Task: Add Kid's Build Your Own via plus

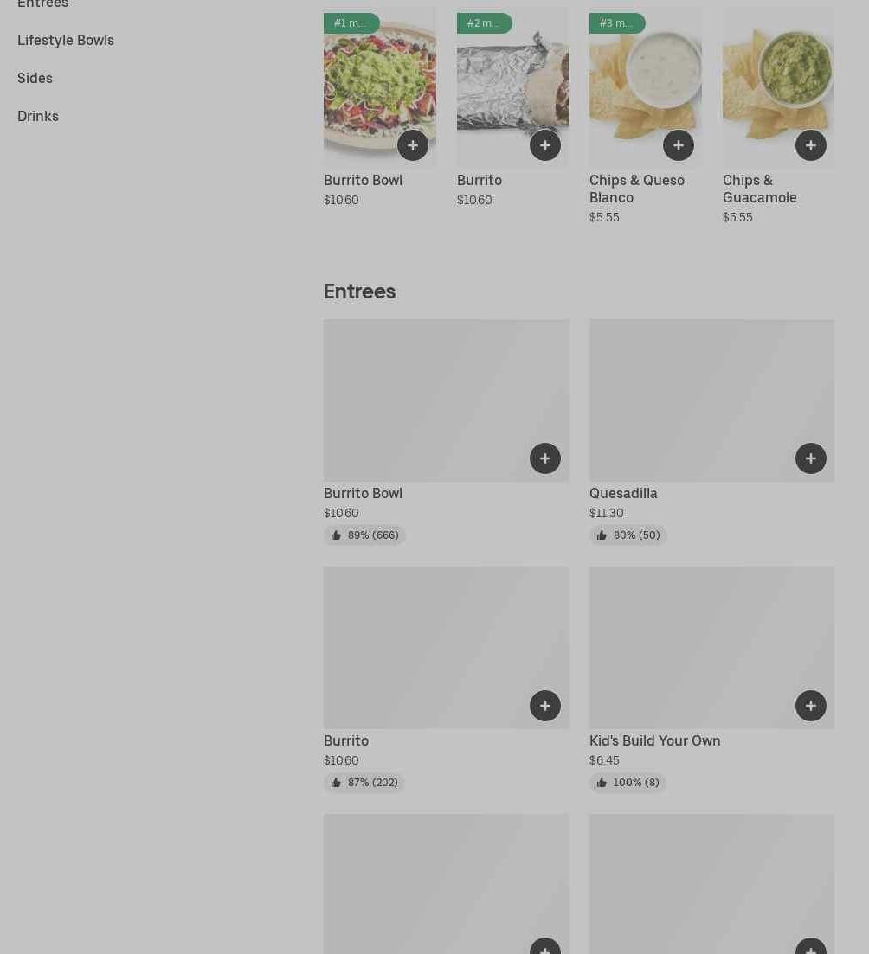Action: click(810, 706)
